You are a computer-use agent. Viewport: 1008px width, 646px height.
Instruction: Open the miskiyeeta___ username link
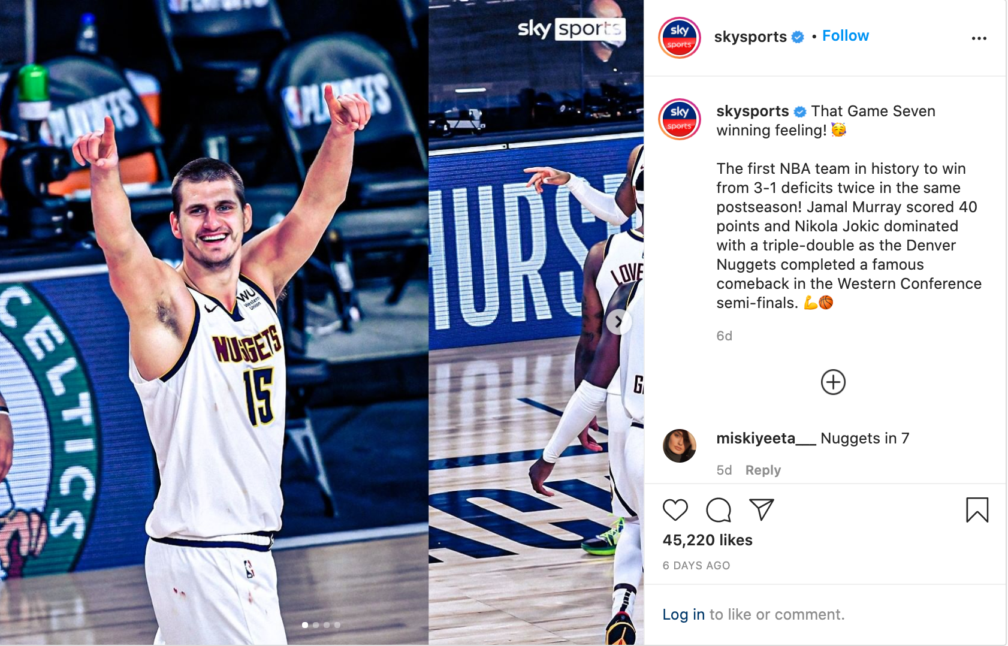click(766, 439)
